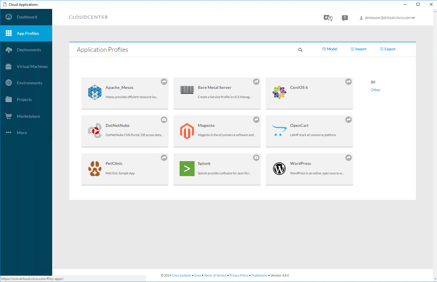Open Deployments in the sidebar

(x=29, y=50)
